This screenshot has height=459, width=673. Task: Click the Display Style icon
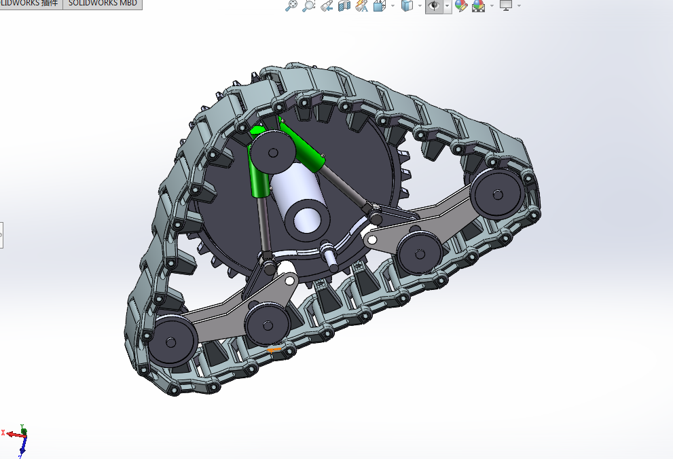point(407,5)
